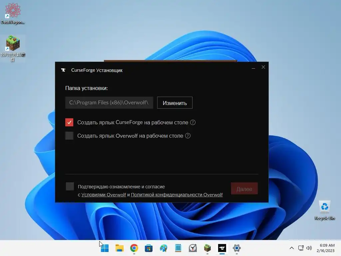Open File Explorer from the taskbar

[x=120, y=248]
